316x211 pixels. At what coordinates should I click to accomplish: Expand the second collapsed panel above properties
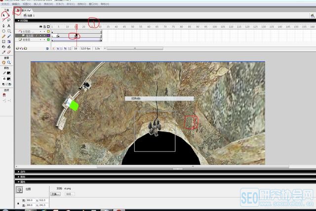(x=19, y=177)
